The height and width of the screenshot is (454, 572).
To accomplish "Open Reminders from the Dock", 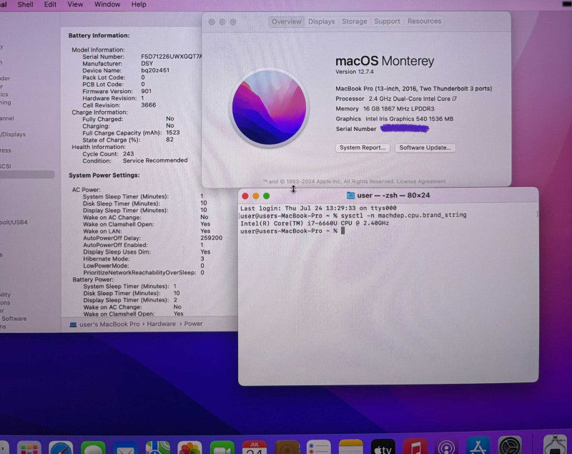I will point(318,448).
